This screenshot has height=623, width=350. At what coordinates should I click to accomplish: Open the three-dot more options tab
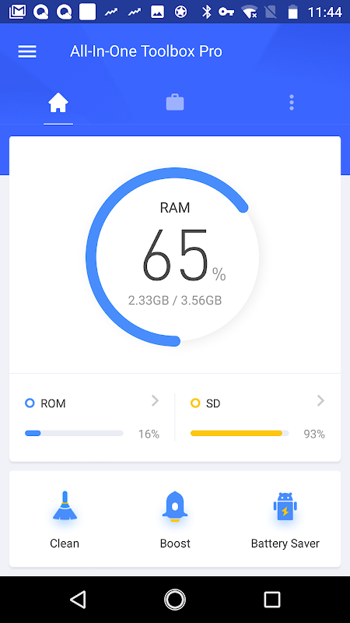point(292,103)
